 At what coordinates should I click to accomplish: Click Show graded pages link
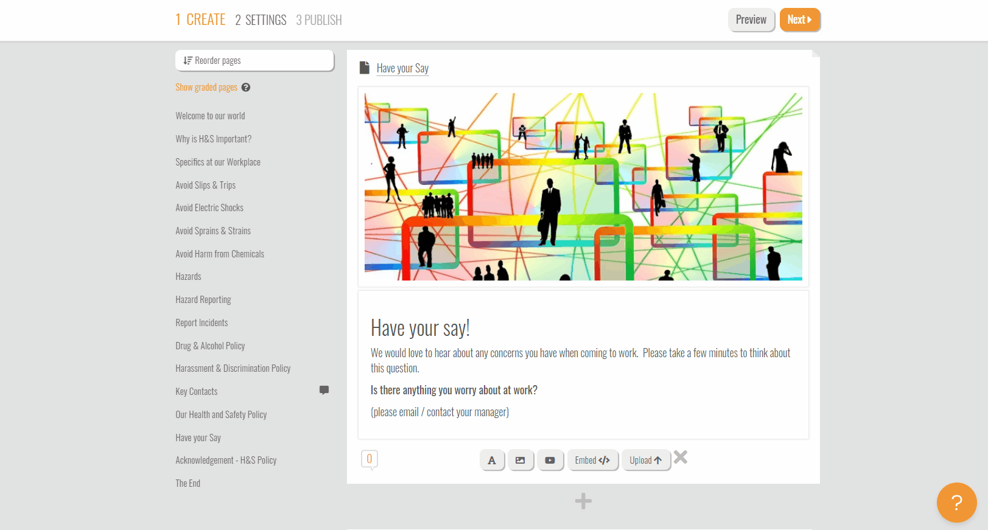tap(206, 88)
